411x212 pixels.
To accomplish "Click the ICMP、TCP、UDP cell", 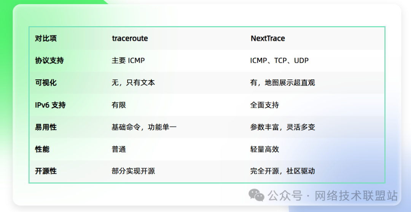I will coord(279,61).
